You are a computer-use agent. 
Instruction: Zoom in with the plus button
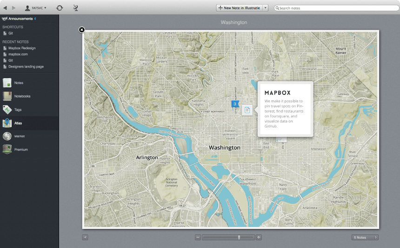pyautogui.click(x=259, y=238)
